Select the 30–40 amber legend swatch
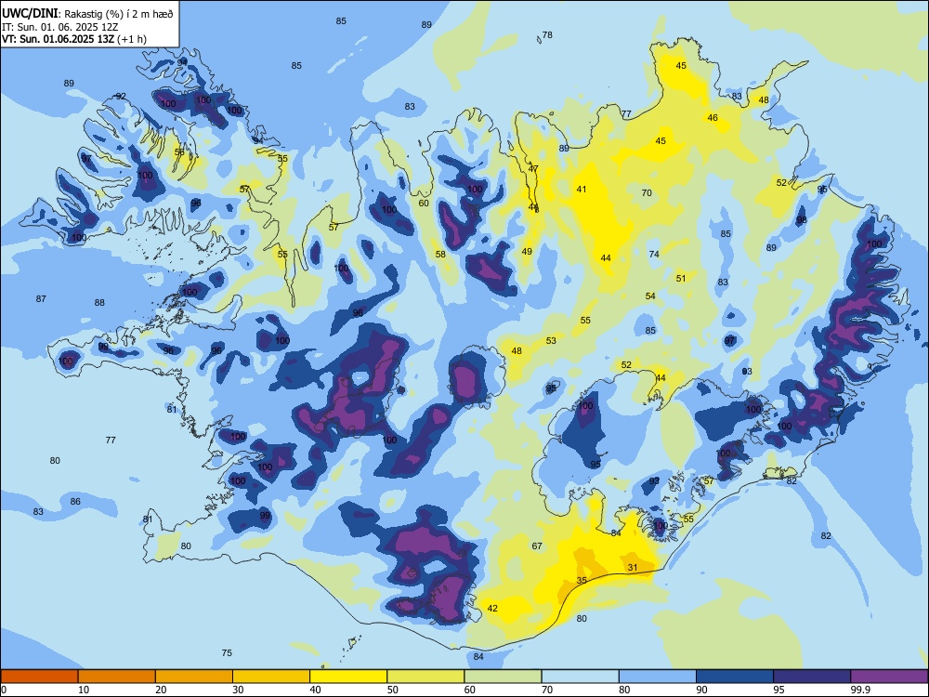 [x=271, y=677]
